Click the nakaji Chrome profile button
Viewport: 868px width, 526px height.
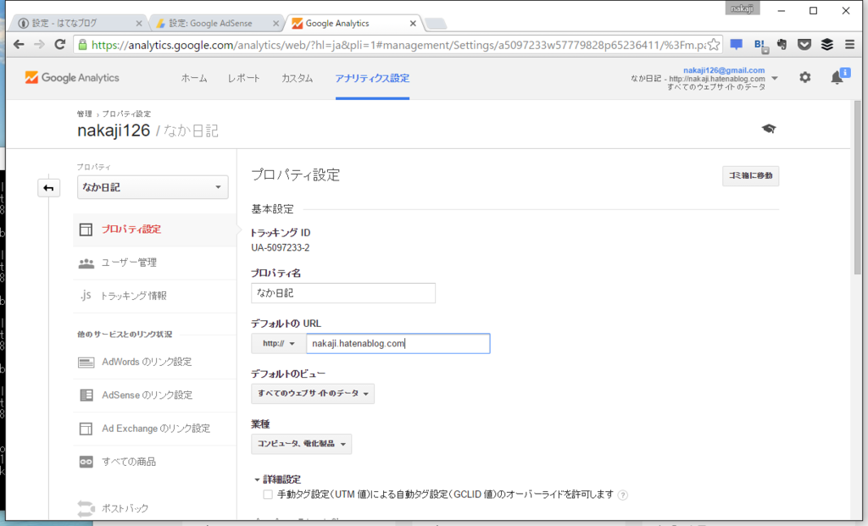pyautogui.click(x=742, y=8)
